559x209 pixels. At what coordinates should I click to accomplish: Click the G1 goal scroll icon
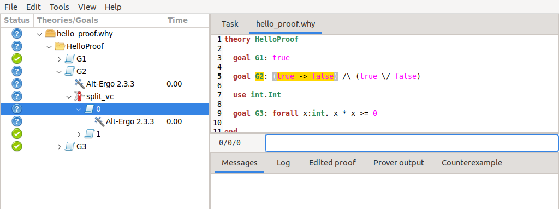pos(69,59)
